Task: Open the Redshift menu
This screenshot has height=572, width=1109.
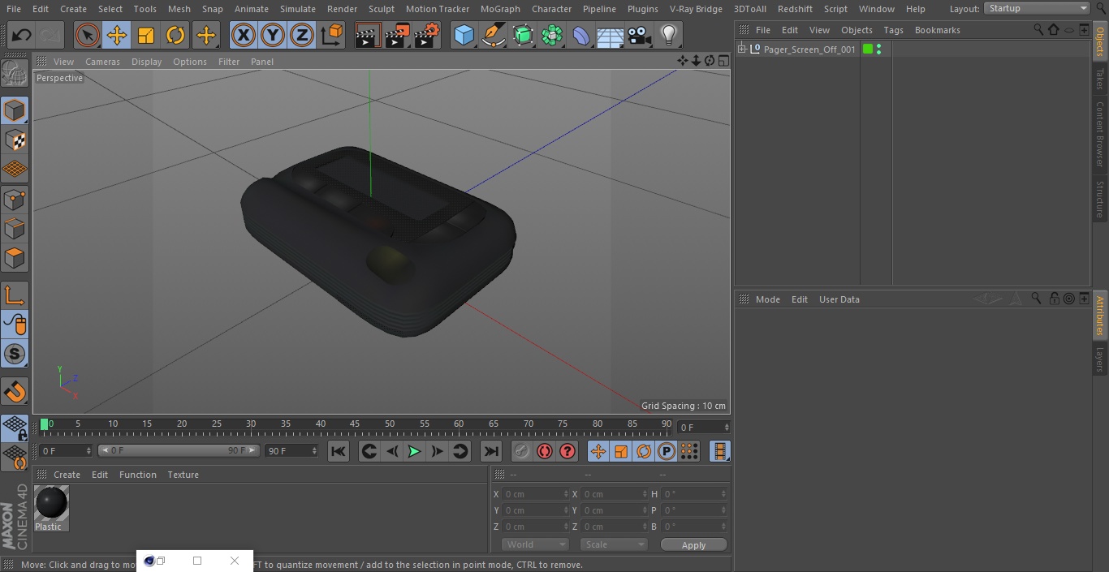Action: tap(795, 9)
